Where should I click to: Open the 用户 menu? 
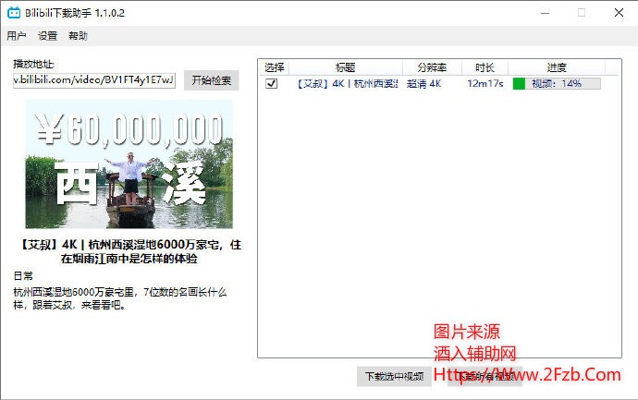[x=17, y=36]
